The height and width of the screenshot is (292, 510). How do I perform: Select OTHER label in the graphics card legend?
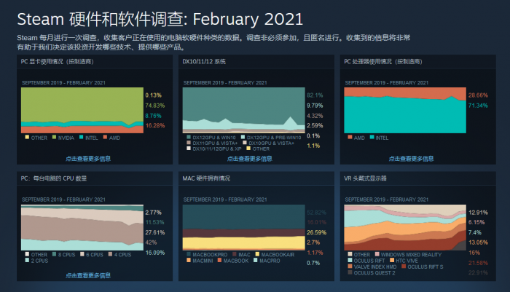pyautogui.click(x=39, y=138)
